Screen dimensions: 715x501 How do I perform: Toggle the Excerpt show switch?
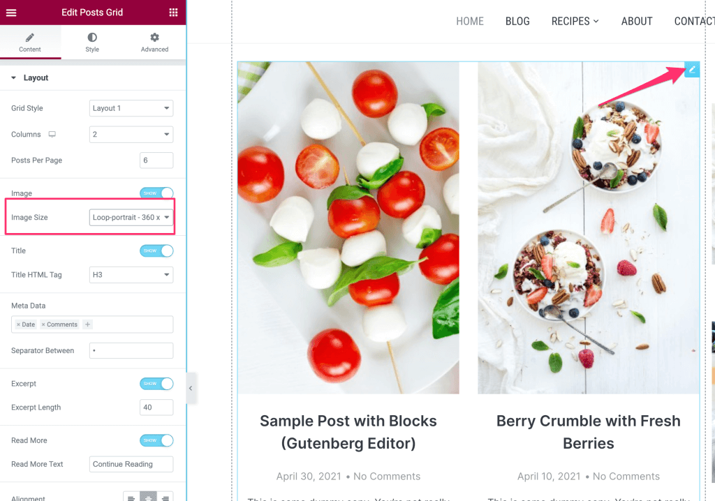click(156, 384)
